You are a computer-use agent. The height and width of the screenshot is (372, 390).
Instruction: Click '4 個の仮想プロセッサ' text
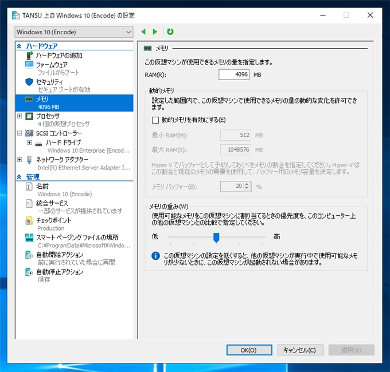pyautogui.click(x=64, y=124)
